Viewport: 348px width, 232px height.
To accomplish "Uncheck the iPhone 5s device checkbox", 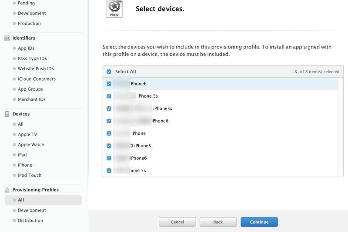I will point(109,96).
